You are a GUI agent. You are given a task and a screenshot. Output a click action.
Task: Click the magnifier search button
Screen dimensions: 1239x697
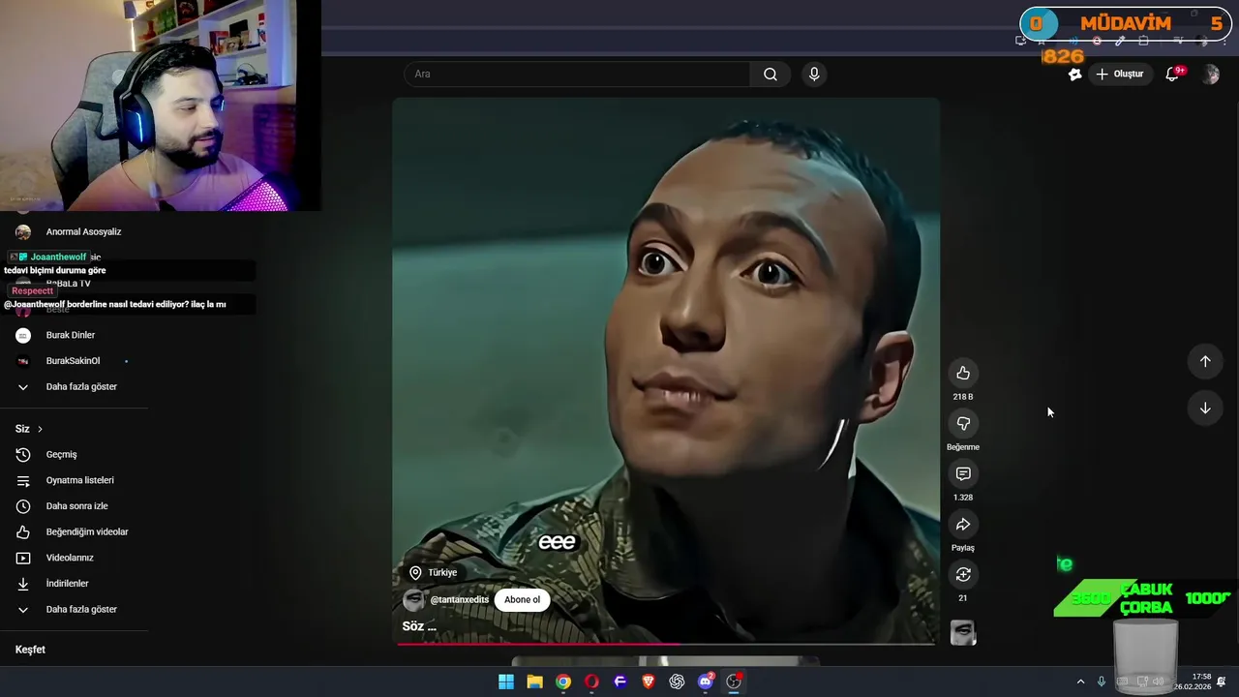click(771, 74)
